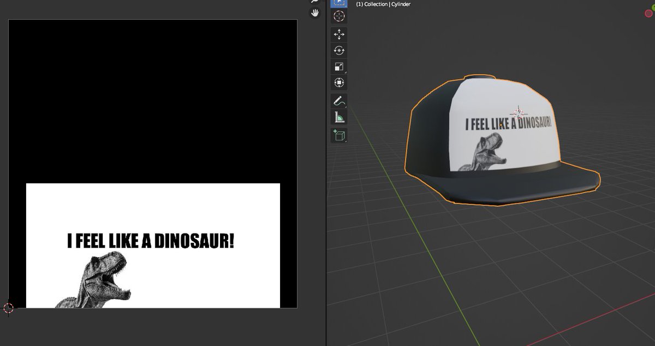
Task: Select the Add Cube tool
Action: point(339,135)
